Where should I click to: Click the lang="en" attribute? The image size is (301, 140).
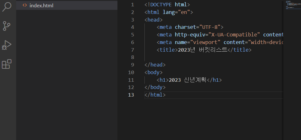click(176, 12)
